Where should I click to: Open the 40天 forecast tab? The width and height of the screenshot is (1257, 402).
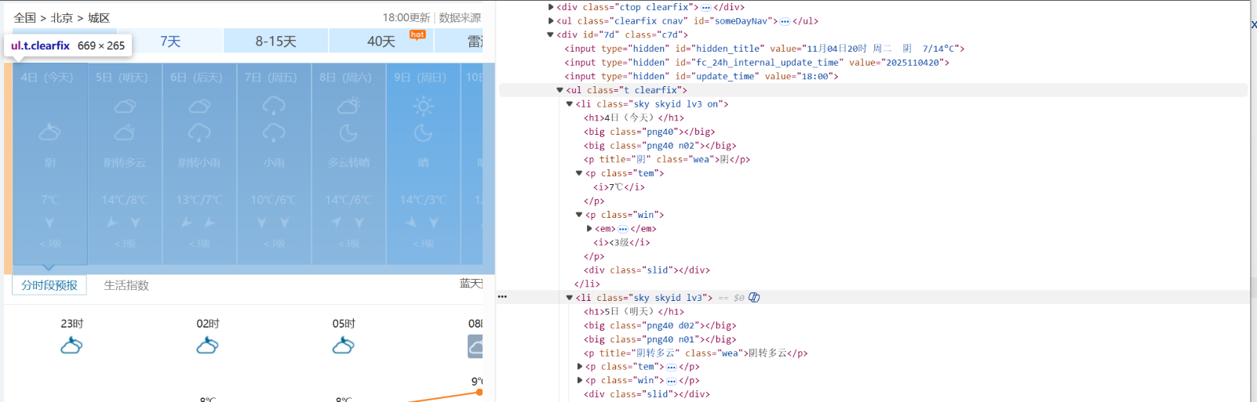pos(381,41)
